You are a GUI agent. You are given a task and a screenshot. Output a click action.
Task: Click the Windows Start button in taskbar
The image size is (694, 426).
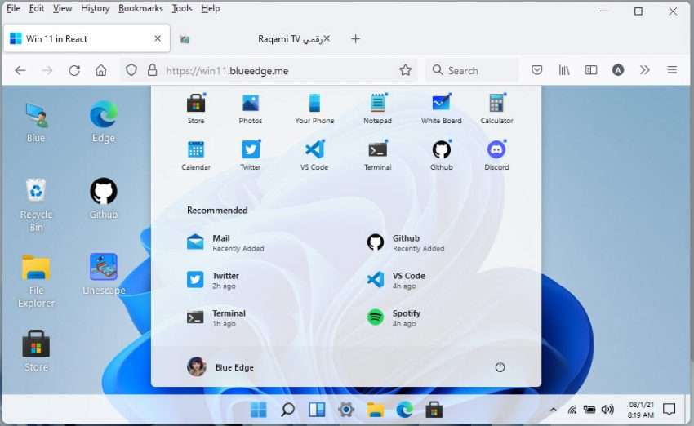coord(259,410)
